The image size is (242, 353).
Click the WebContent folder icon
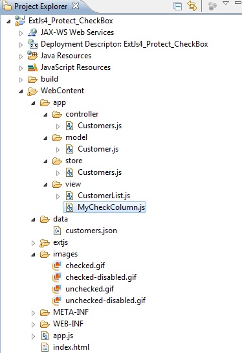click(32, 91)
